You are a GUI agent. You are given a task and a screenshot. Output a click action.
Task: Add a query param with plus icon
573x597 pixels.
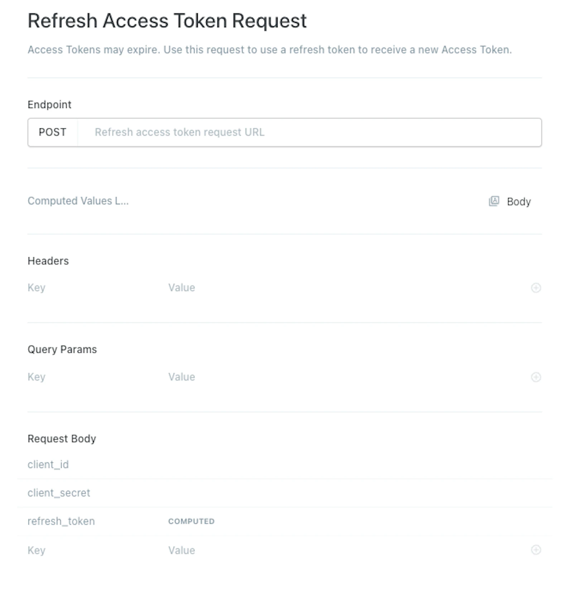(536, 377)
